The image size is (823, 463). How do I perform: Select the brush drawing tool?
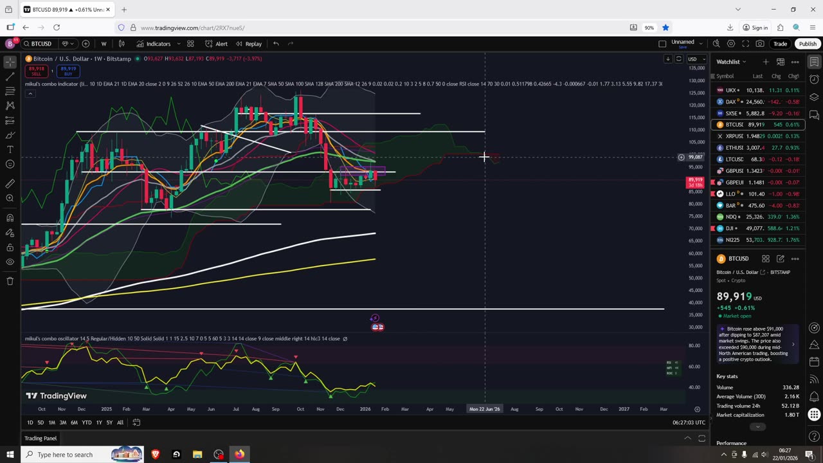coord(10,135)
